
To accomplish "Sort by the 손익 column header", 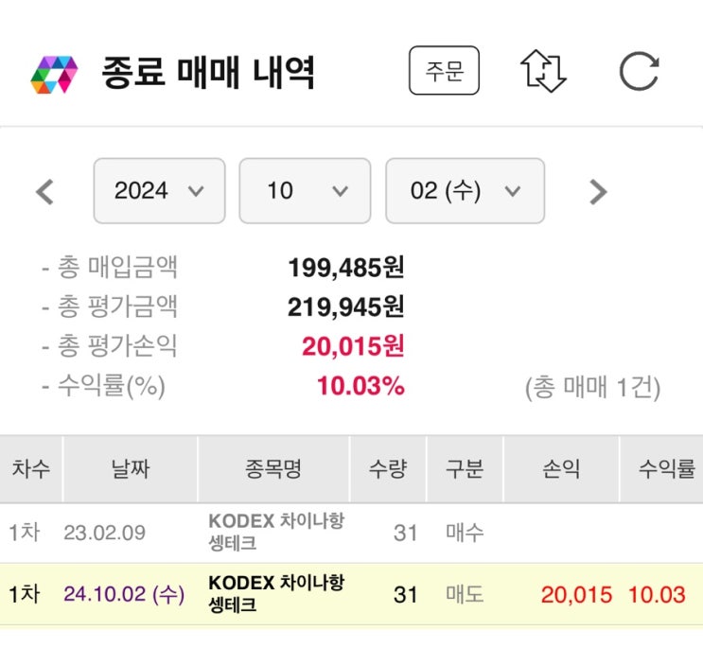I will tap(561, 469).
